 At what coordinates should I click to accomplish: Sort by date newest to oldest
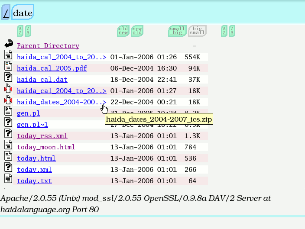[x=137, y=31]
